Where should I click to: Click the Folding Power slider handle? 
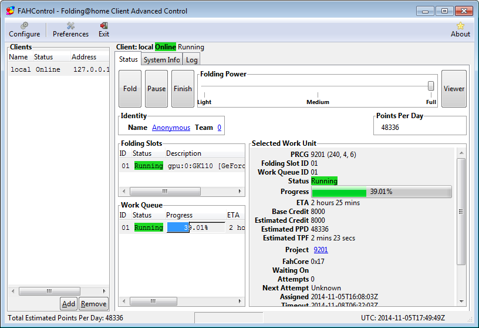[431, 86]
